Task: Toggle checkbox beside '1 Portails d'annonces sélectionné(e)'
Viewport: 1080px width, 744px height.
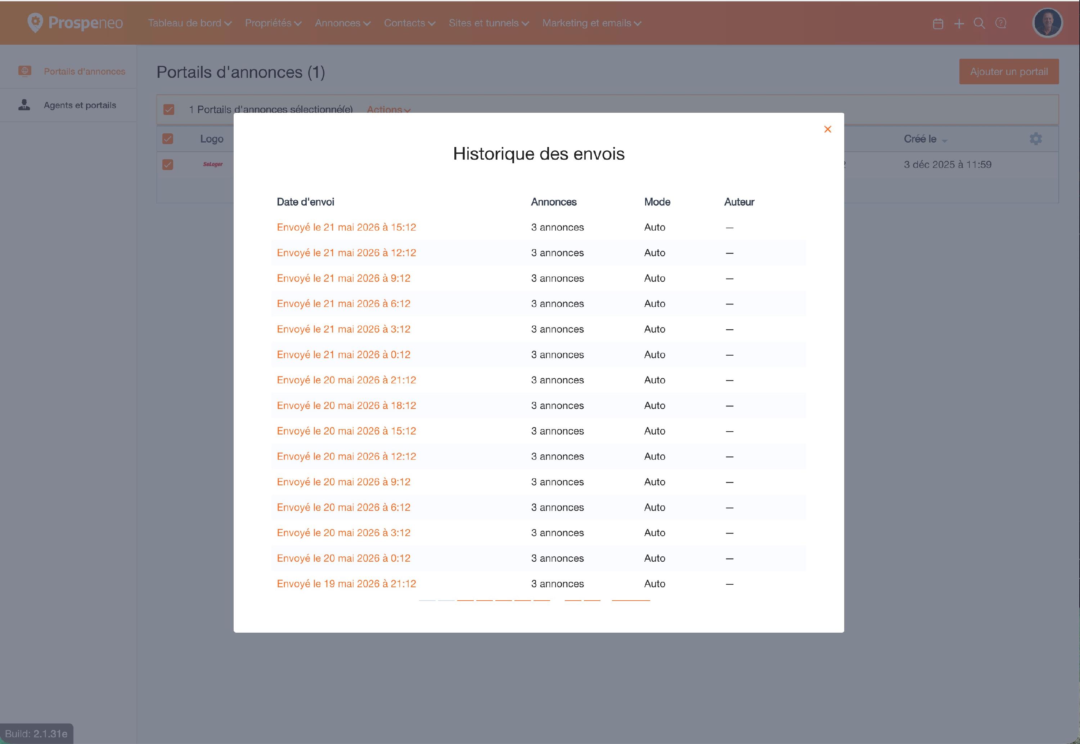Action: (168, 110)
